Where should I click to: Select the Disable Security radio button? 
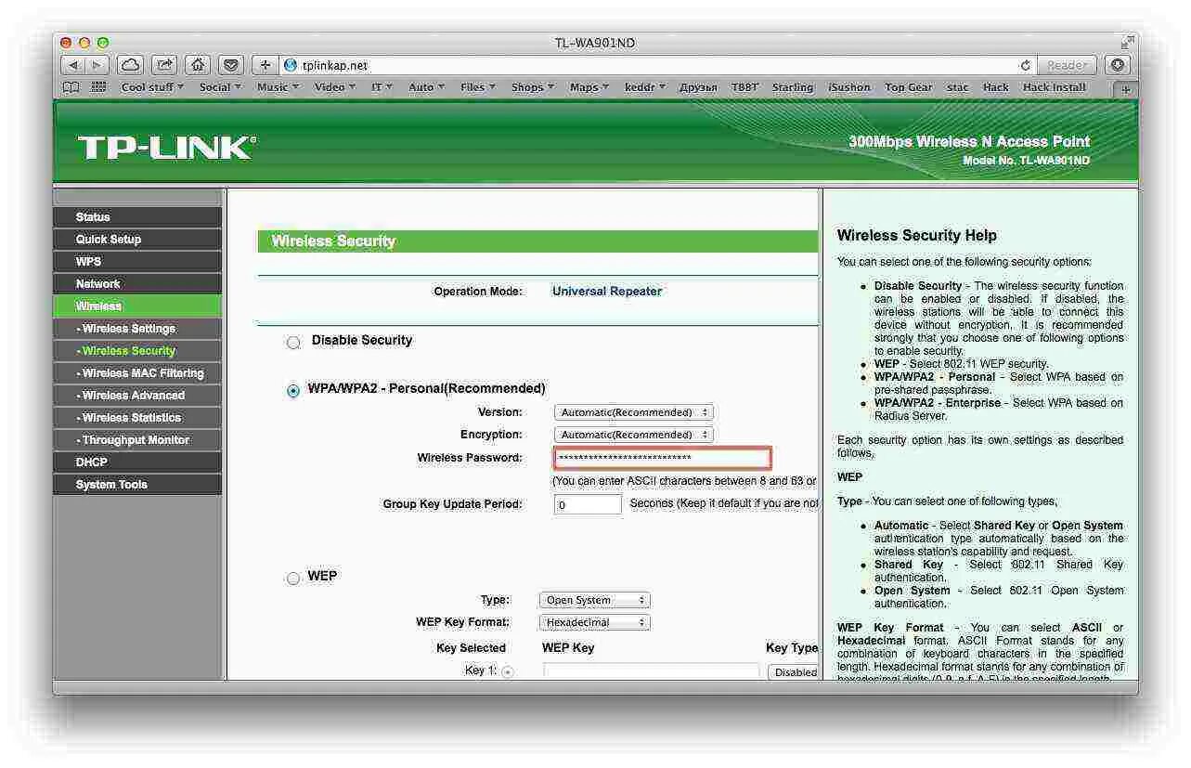[293, 343]
